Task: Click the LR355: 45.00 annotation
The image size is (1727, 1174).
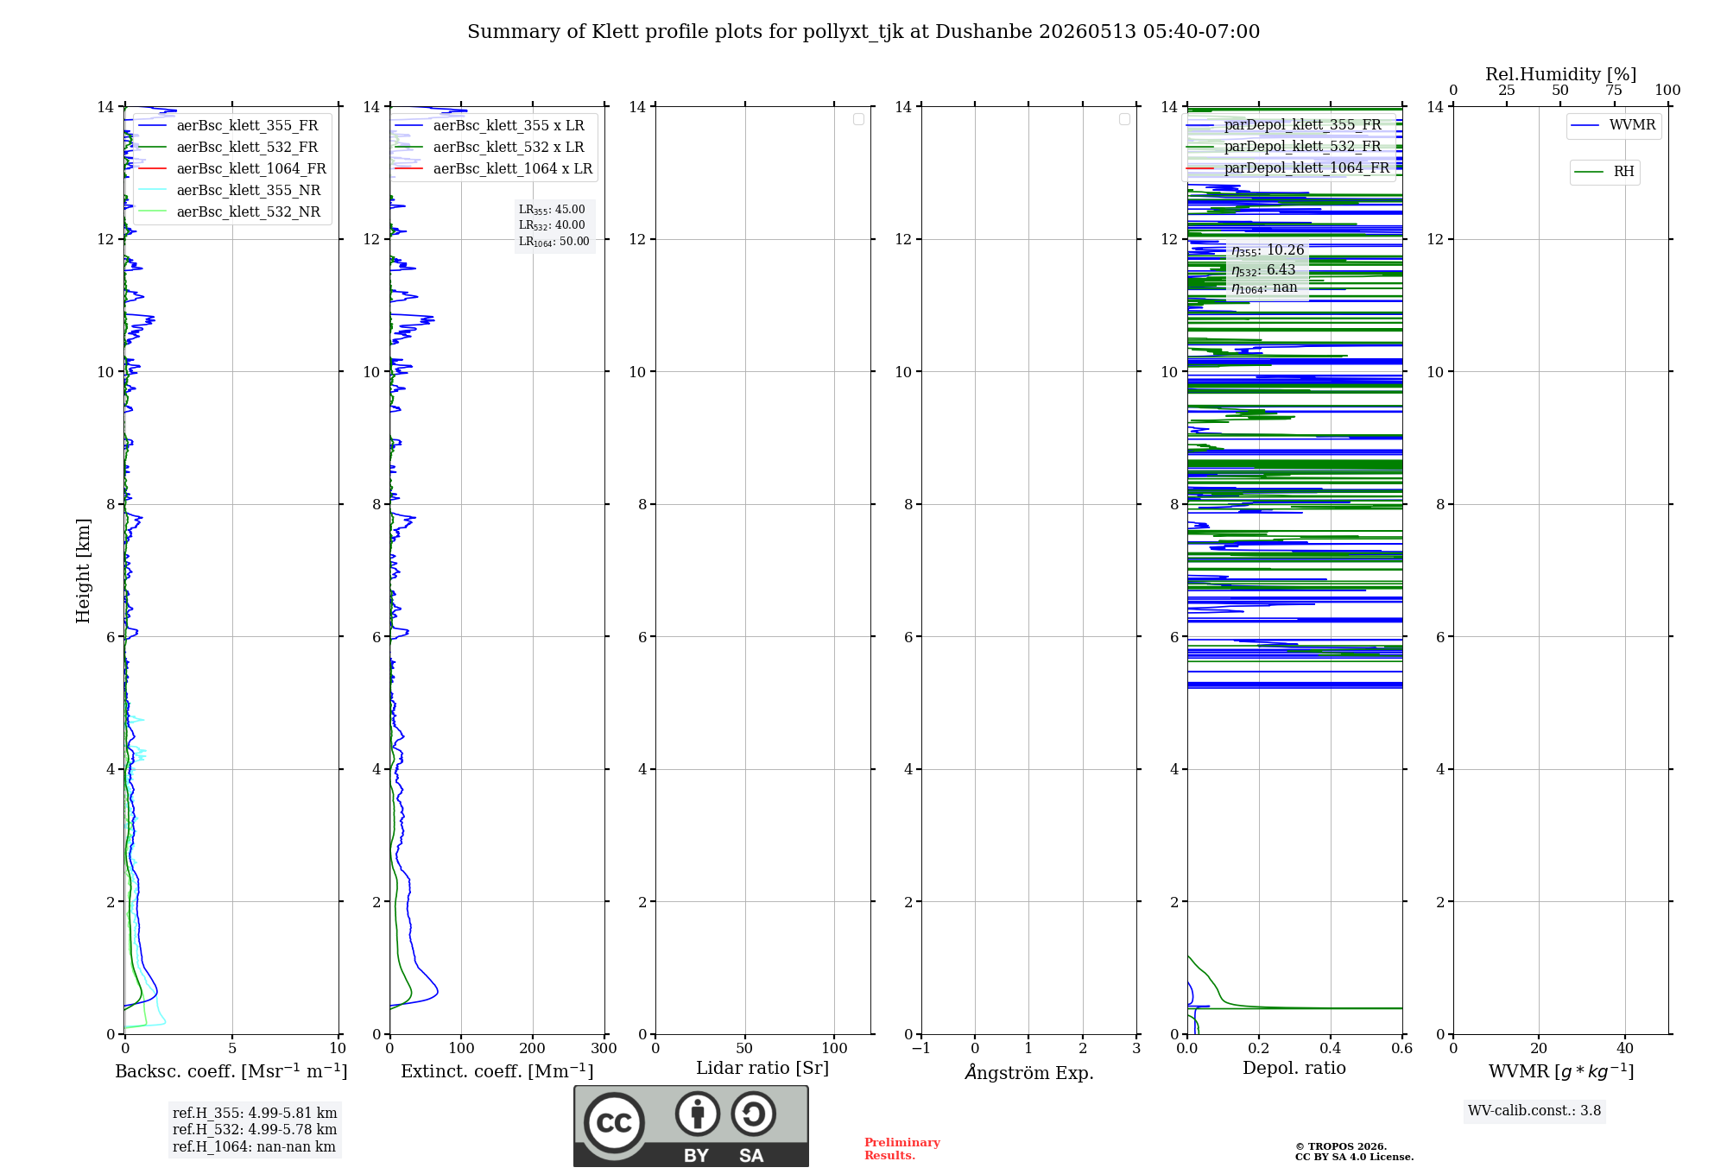Action: [x=552, y=210]
